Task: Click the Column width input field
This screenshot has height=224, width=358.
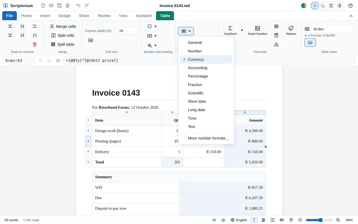Action: (128, 31)
